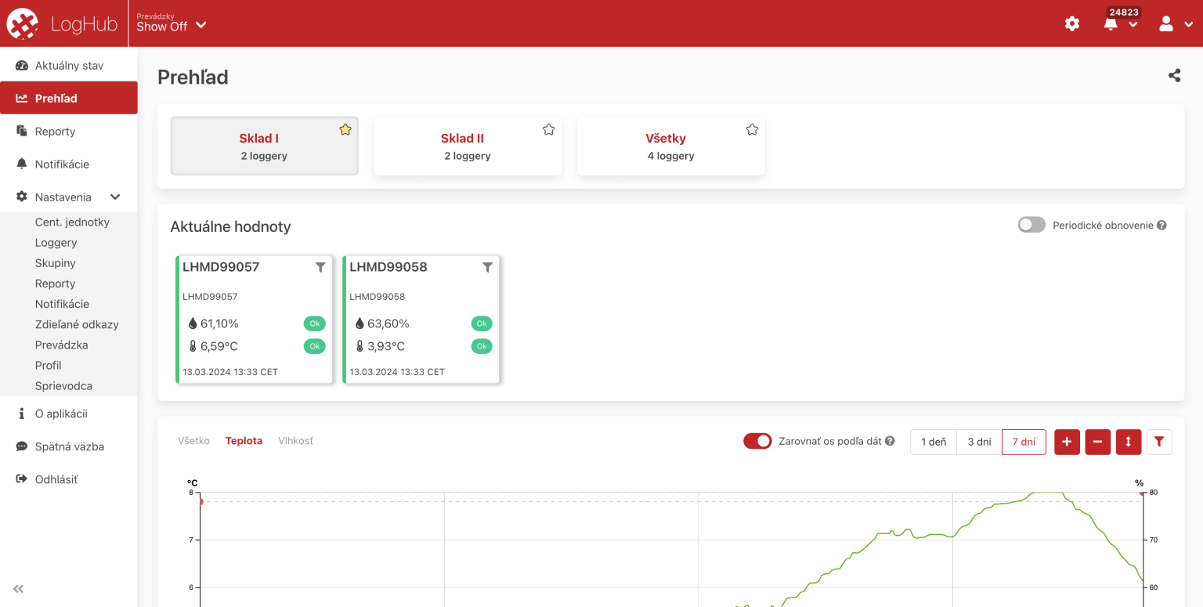Zoom in the chart with the plus button

click(x=1067, y=442)
